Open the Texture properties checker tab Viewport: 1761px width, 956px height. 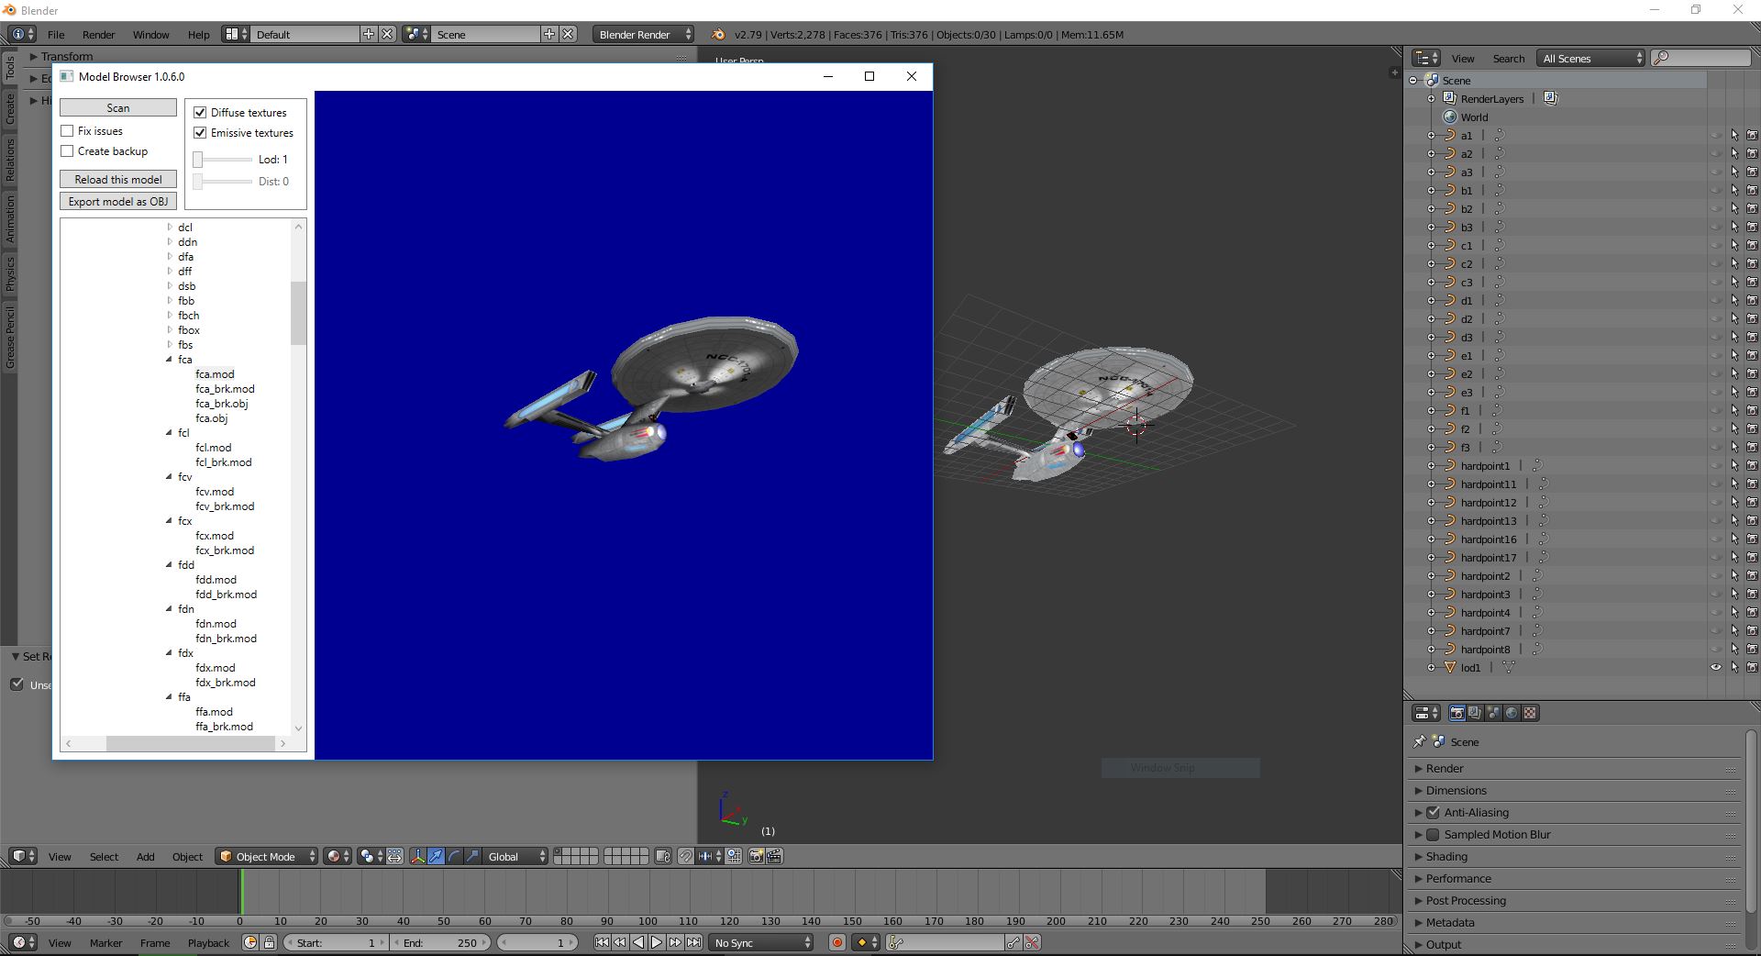pos(1530,713)
